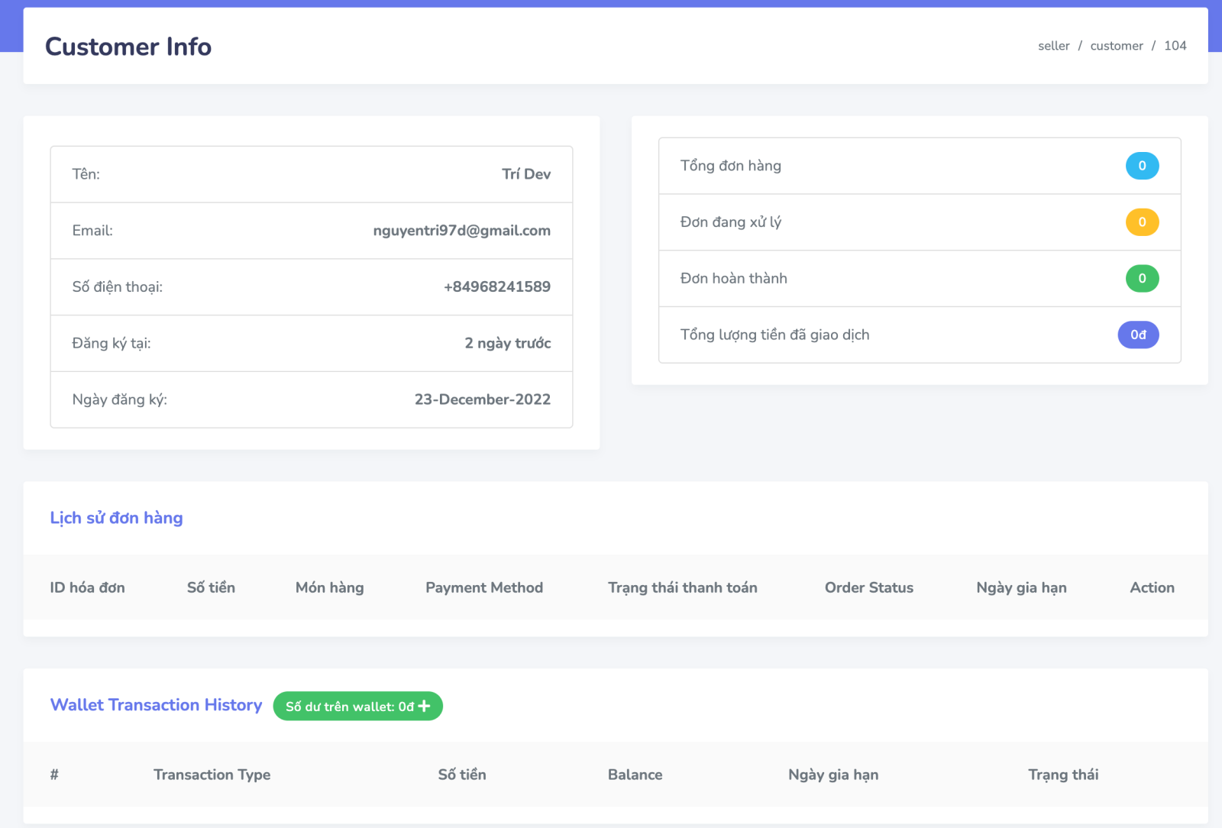Click the 104 breadcrumb item
1222x828 pixels.
coord(1175,46)
